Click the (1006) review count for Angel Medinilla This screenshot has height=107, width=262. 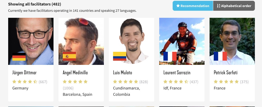tap(68, 88)
